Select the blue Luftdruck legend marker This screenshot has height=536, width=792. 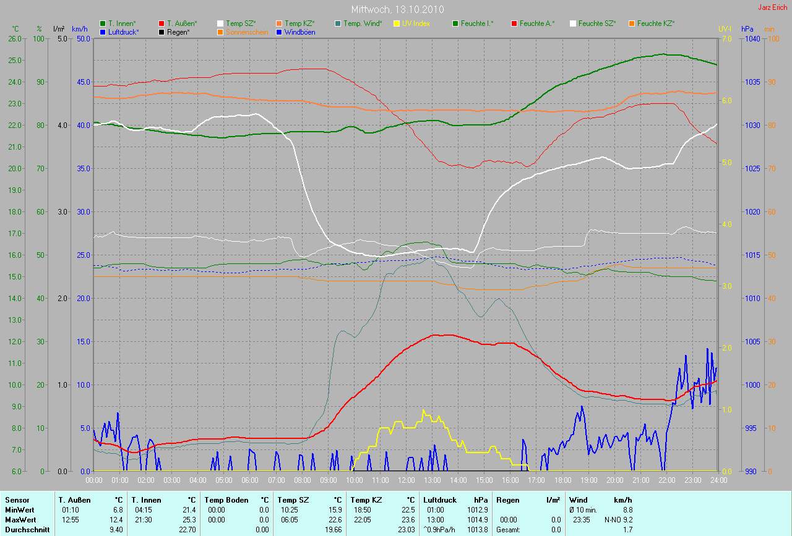tap(103, 32)
